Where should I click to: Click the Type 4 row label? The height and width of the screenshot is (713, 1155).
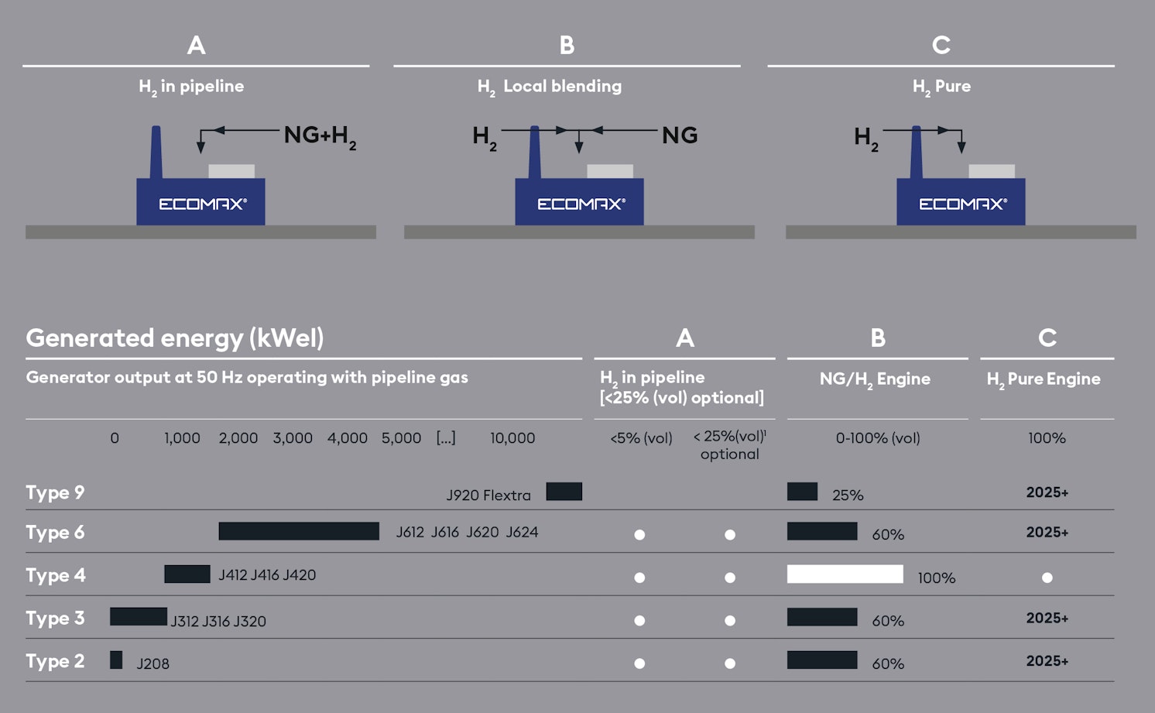56,576
